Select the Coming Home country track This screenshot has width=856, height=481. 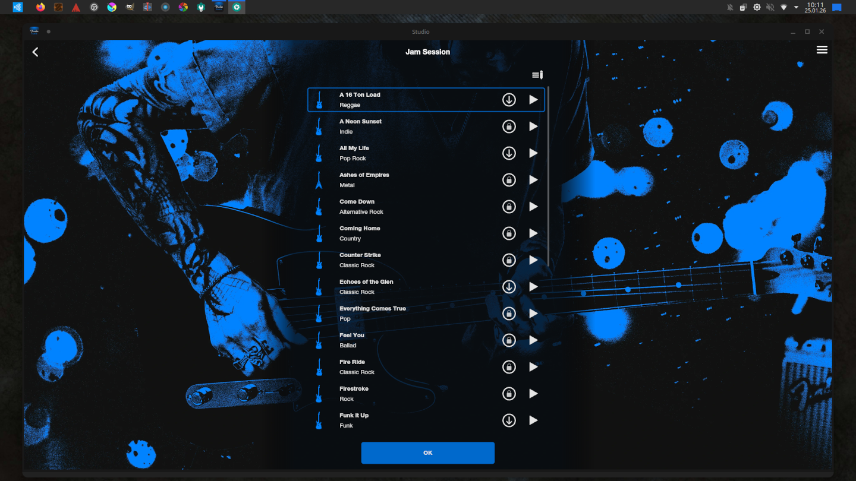pyautogui.click(x=404, y=233)
